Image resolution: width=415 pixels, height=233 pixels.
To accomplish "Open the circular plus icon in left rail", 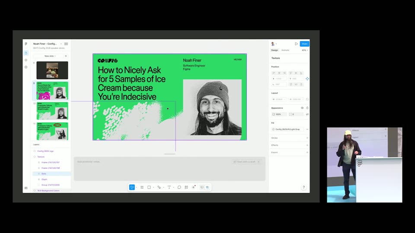I will [26, 67].
